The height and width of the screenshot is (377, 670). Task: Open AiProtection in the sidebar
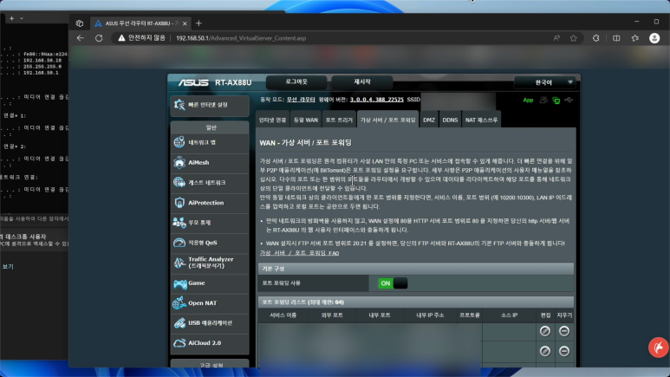(x=210, y=203)
